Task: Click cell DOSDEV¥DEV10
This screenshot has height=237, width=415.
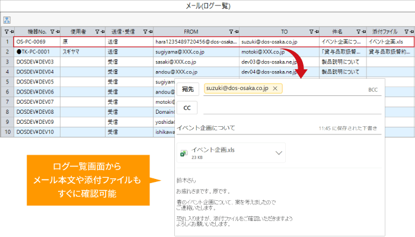Action: tap(37, 132)
